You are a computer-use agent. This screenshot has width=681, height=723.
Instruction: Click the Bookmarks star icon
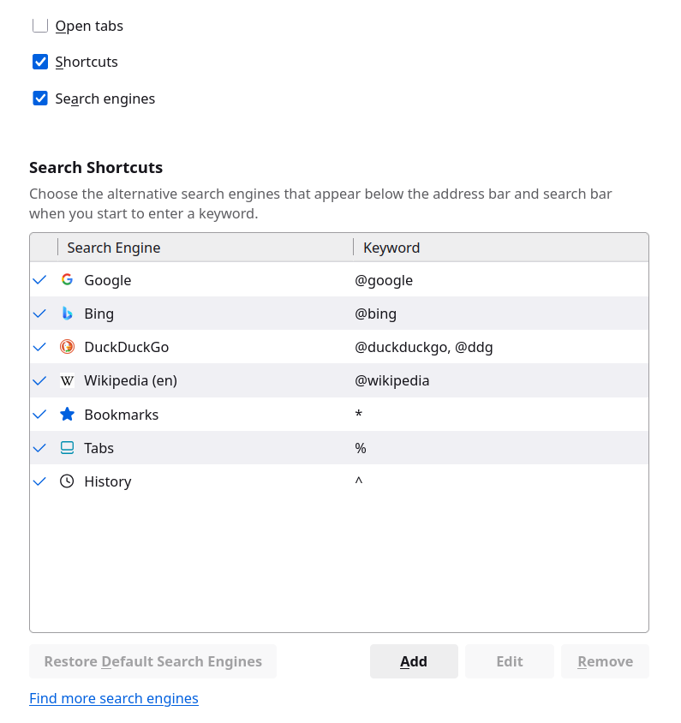67,414
